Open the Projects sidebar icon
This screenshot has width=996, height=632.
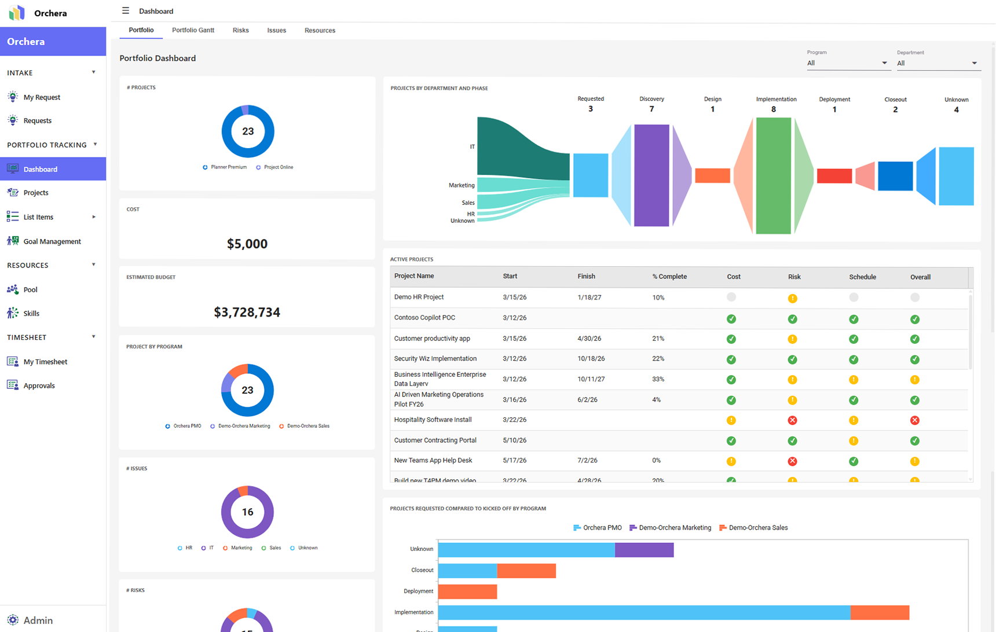(13, 193)
